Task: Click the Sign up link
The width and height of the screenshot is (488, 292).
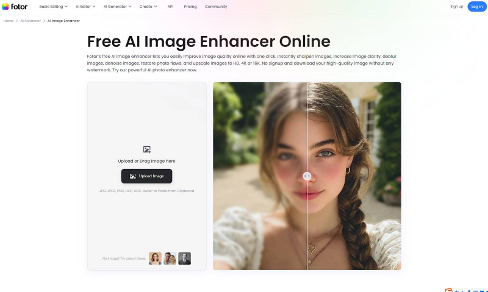Action: point(456,7)
